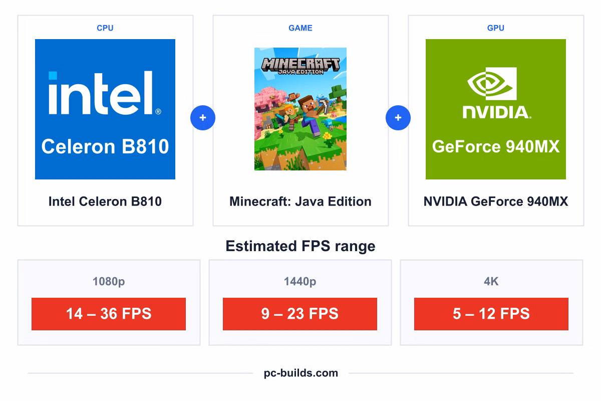Click the NVIDIA eye logo icon

click(x=492, y=84)
